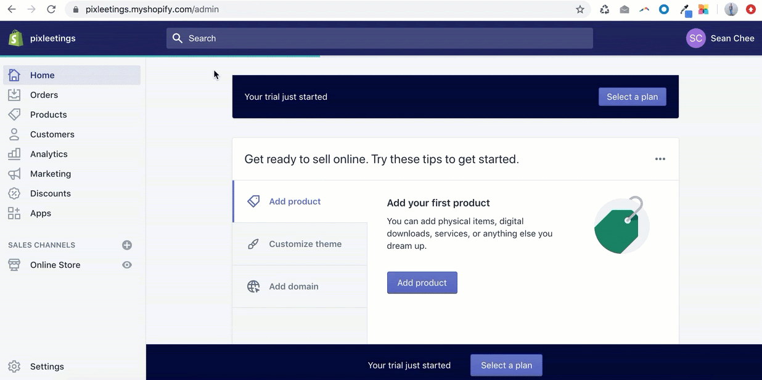
Task: Select the Customize theme brush icon
Action: [253, 244]
